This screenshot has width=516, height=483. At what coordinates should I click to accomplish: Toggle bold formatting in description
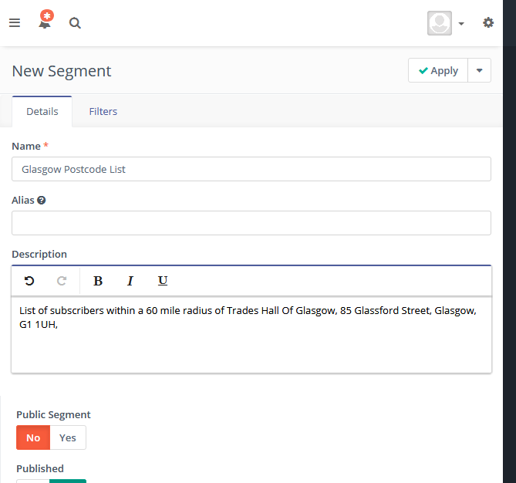98,281
